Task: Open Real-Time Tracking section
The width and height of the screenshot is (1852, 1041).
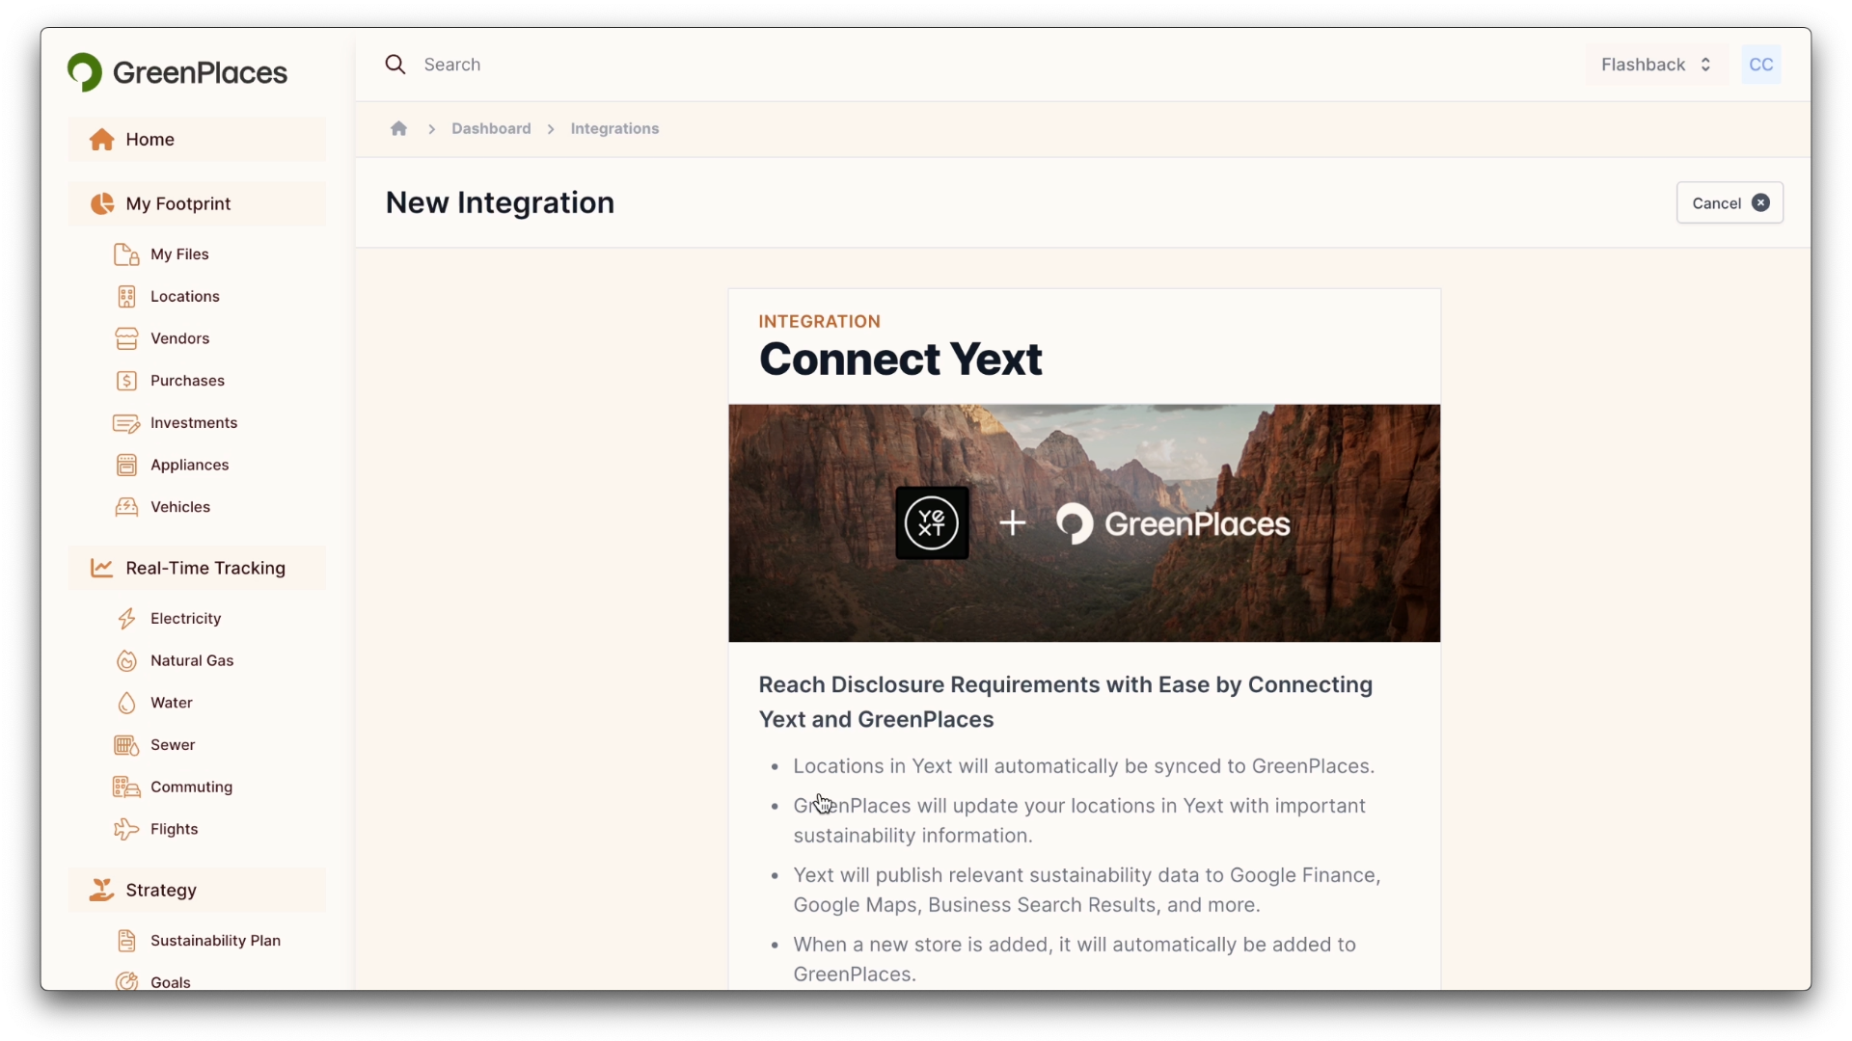Action: 197,569
